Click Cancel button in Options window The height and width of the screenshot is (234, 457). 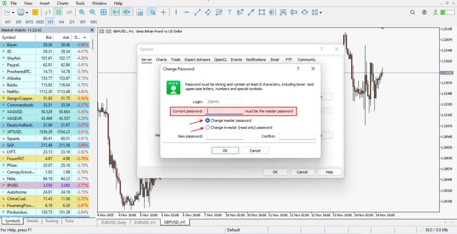pos(302,172)
